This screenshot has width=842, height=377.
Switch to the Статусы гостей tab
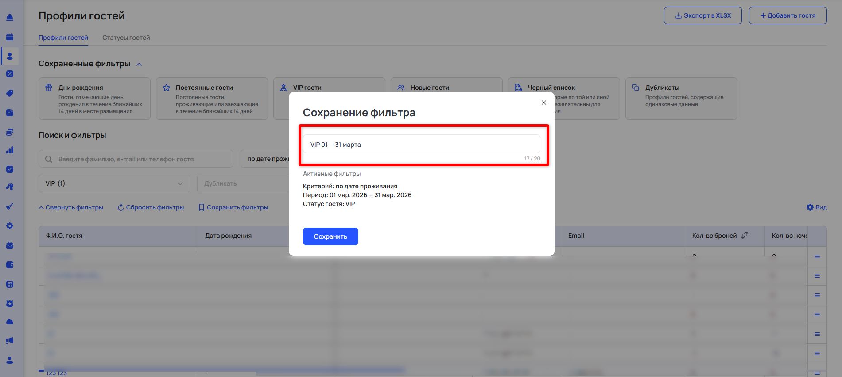pos(126,38)
